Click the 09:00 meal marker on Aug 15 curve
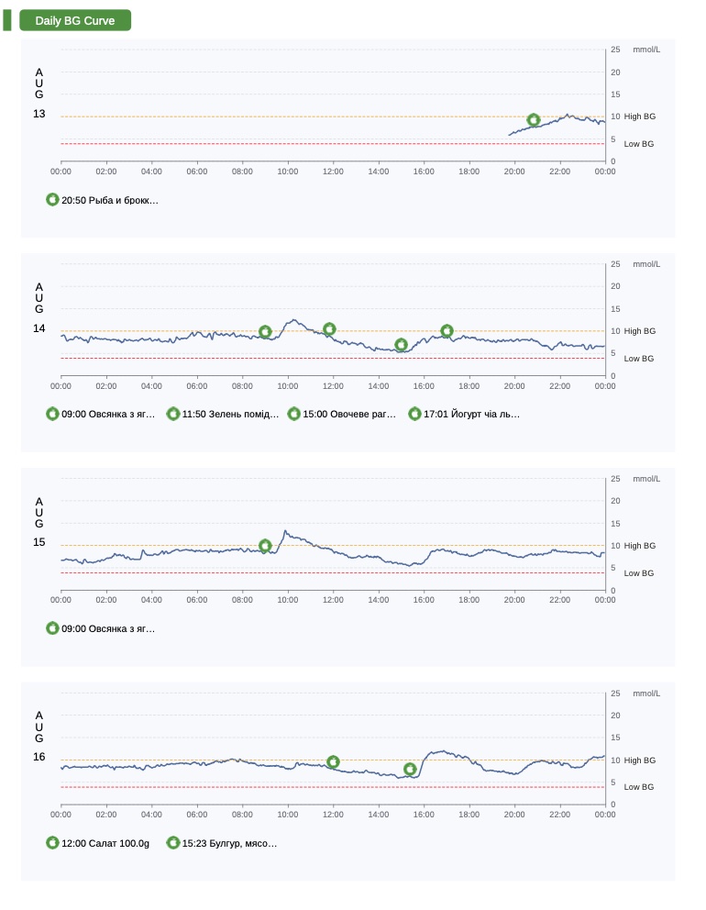 click(266, 546)
